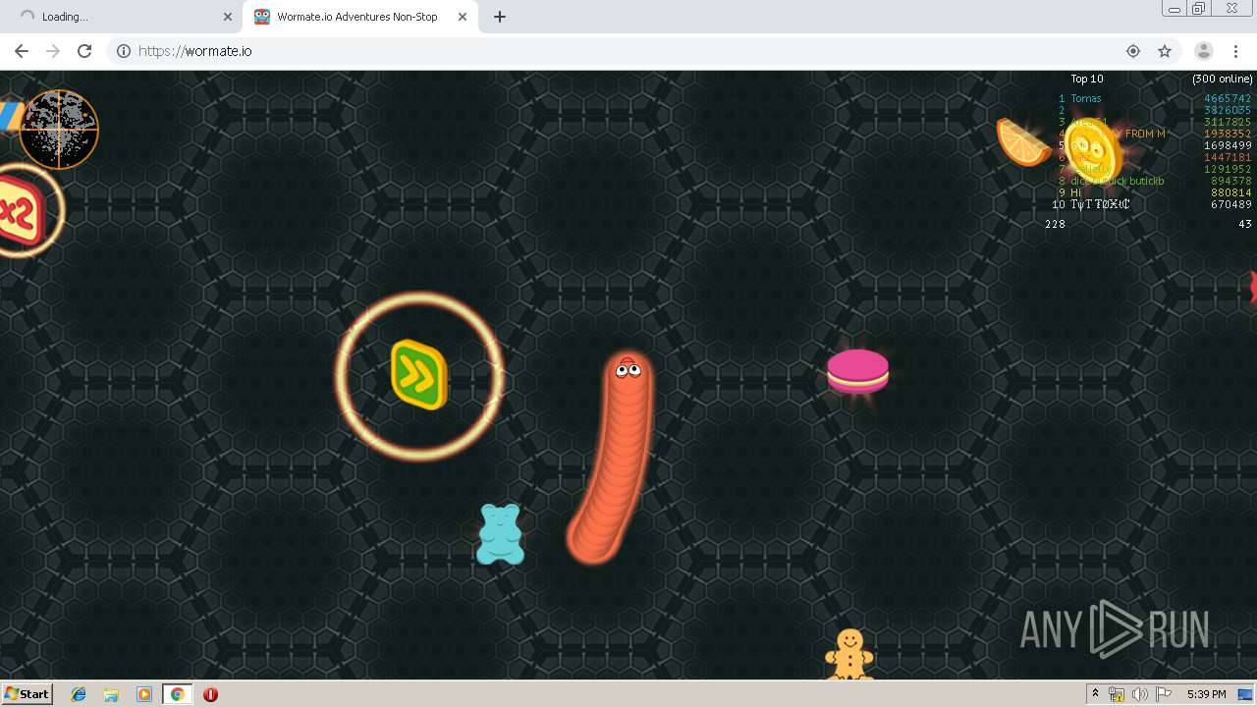Collect the x2 multiplier power-up
The height and width of the screenshot is (707, 1257).
(x=20, y=210)
